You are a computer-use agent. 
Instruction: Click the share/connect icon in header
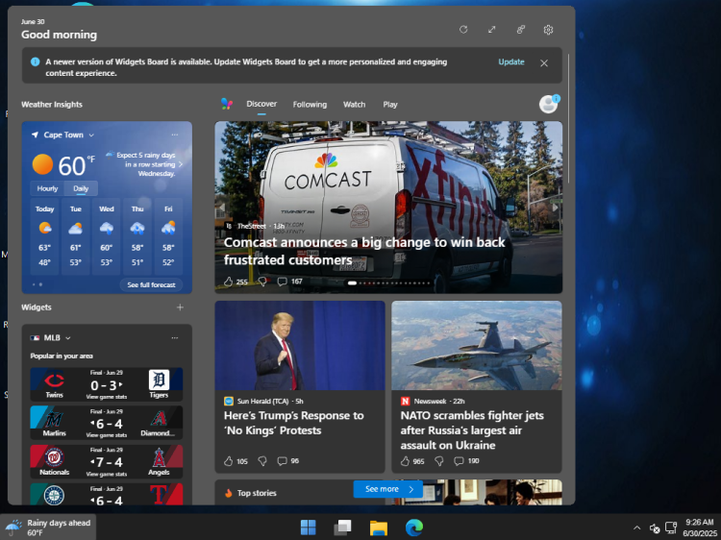(x=520, y=30)
